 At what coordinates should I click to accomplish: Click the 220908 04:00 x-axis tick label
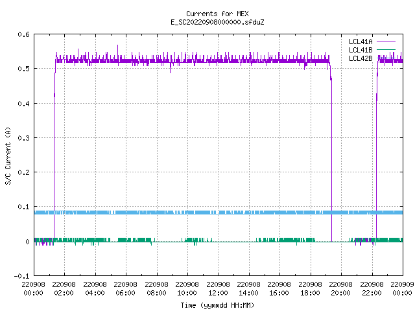coord(95,289)
